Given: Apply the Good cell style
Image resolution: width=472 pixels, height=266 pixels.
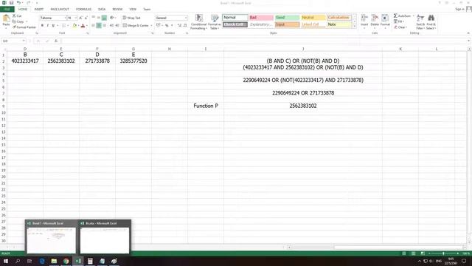Looking at the screenshot, I should pyautogui.click(x=287, y=18).
